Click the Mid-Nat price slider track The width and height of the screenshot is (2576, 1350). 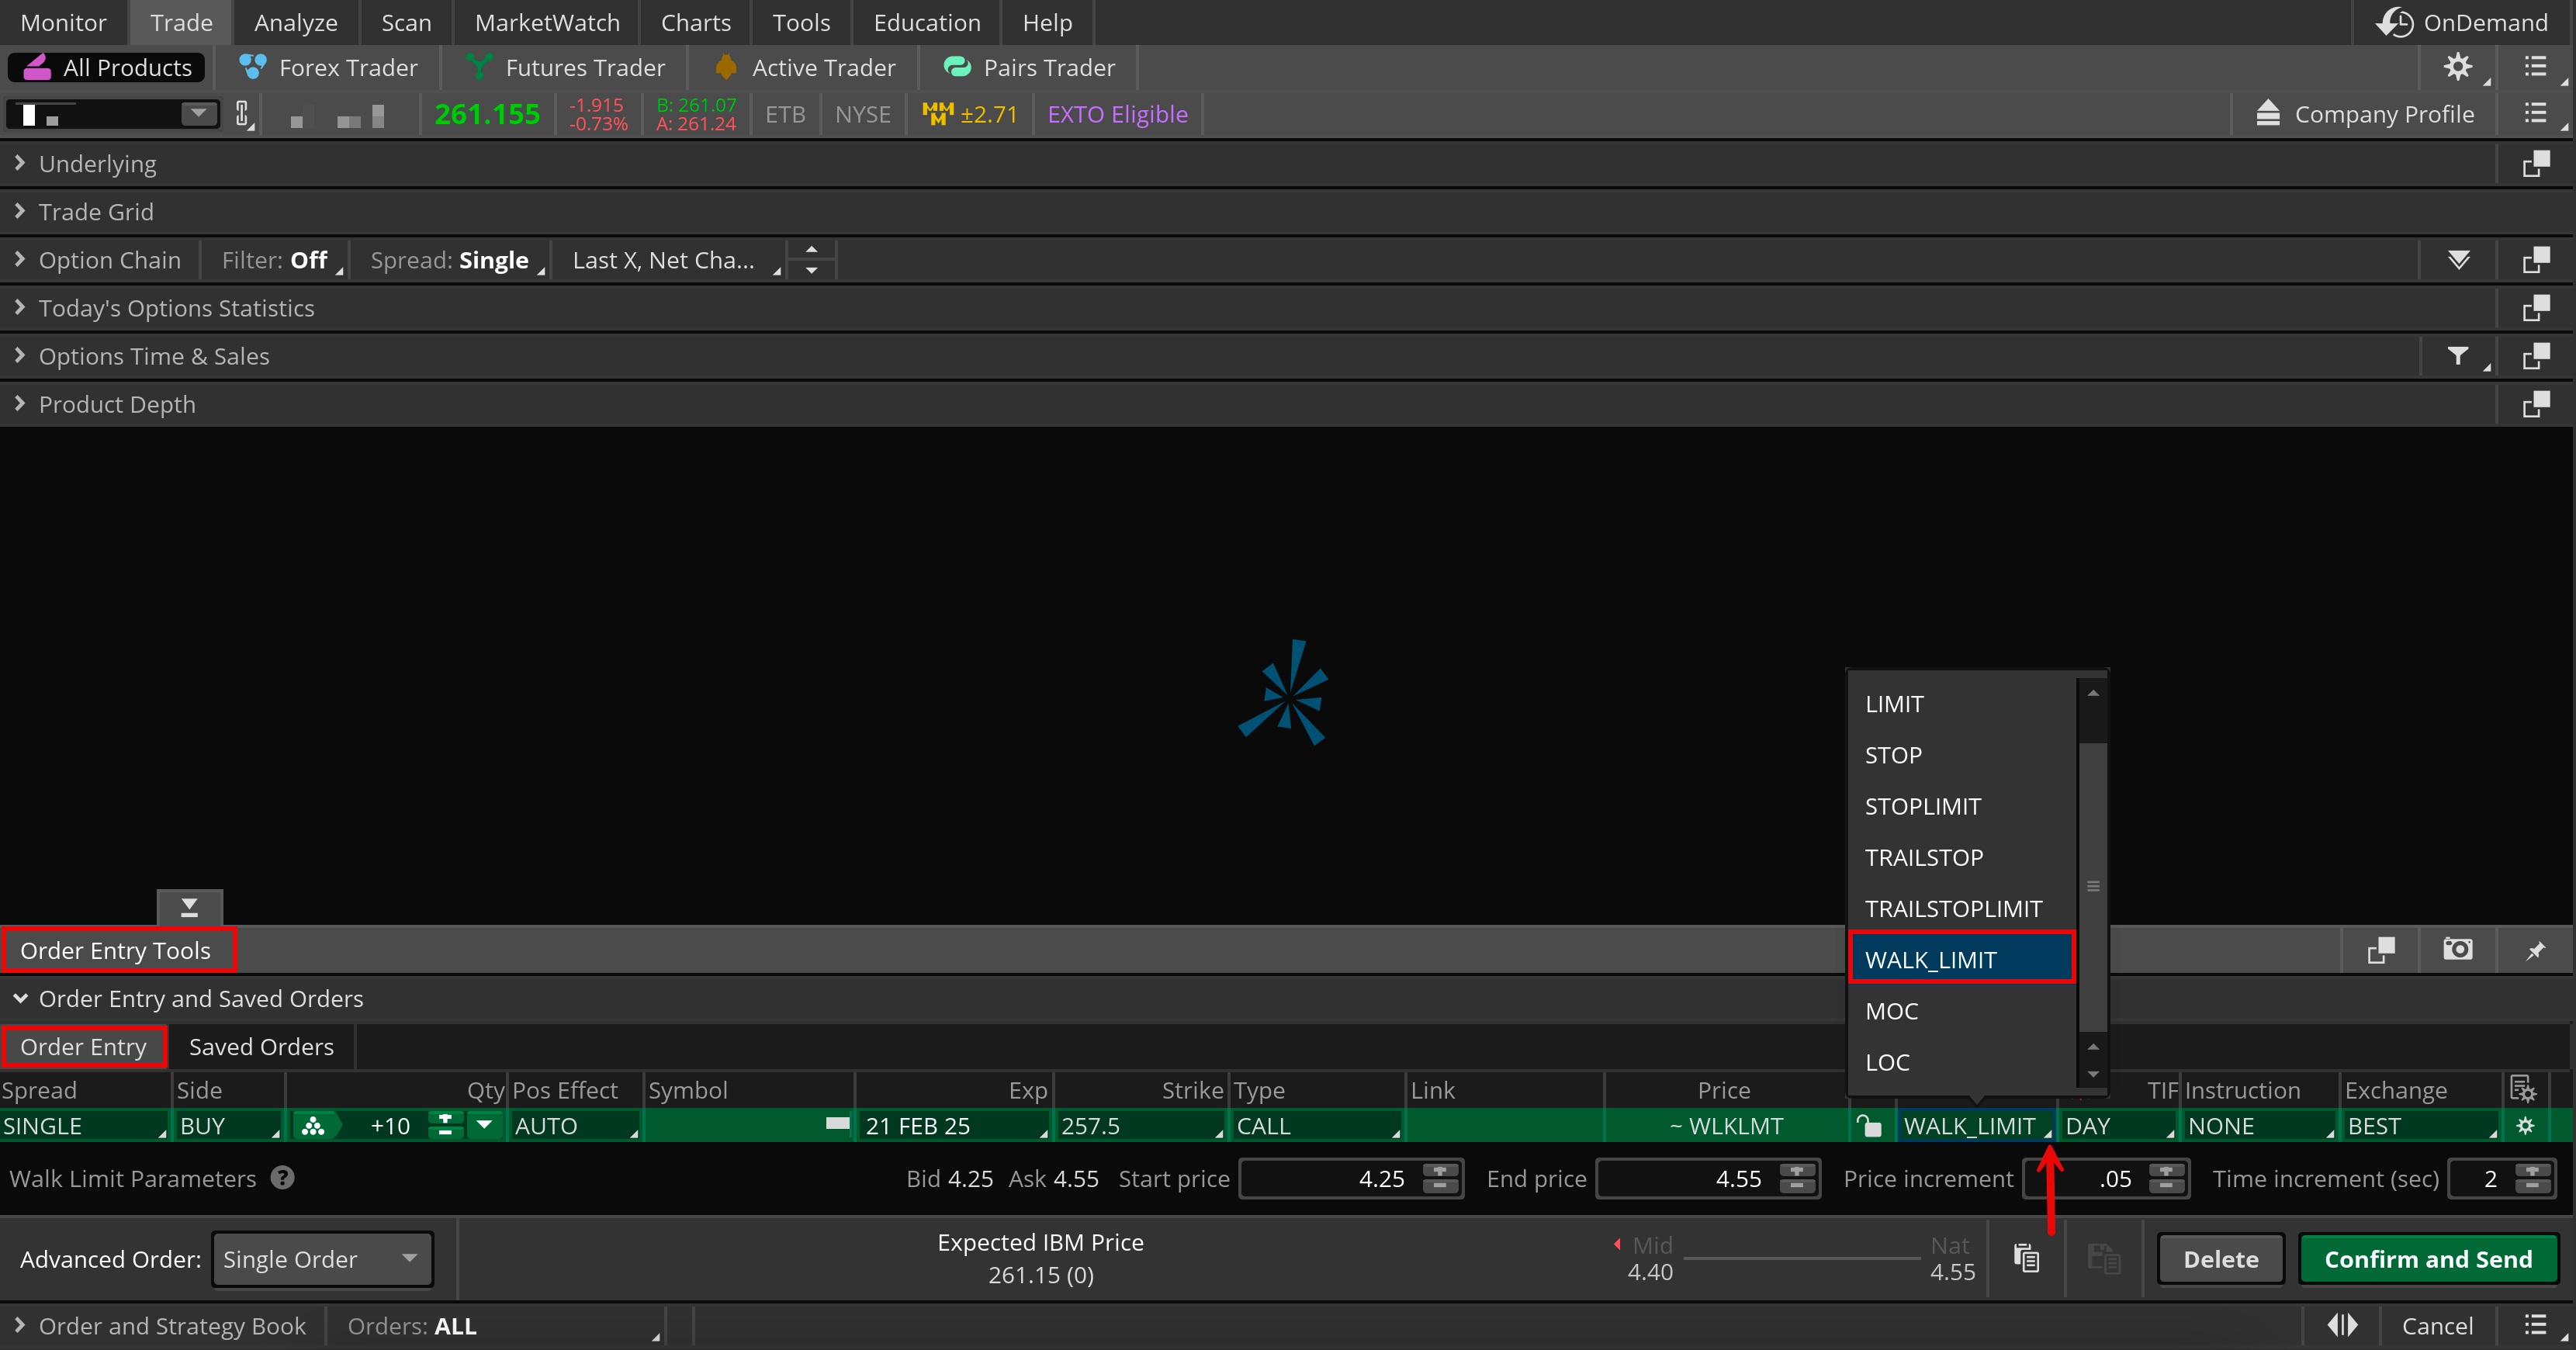point(1800,1258)
